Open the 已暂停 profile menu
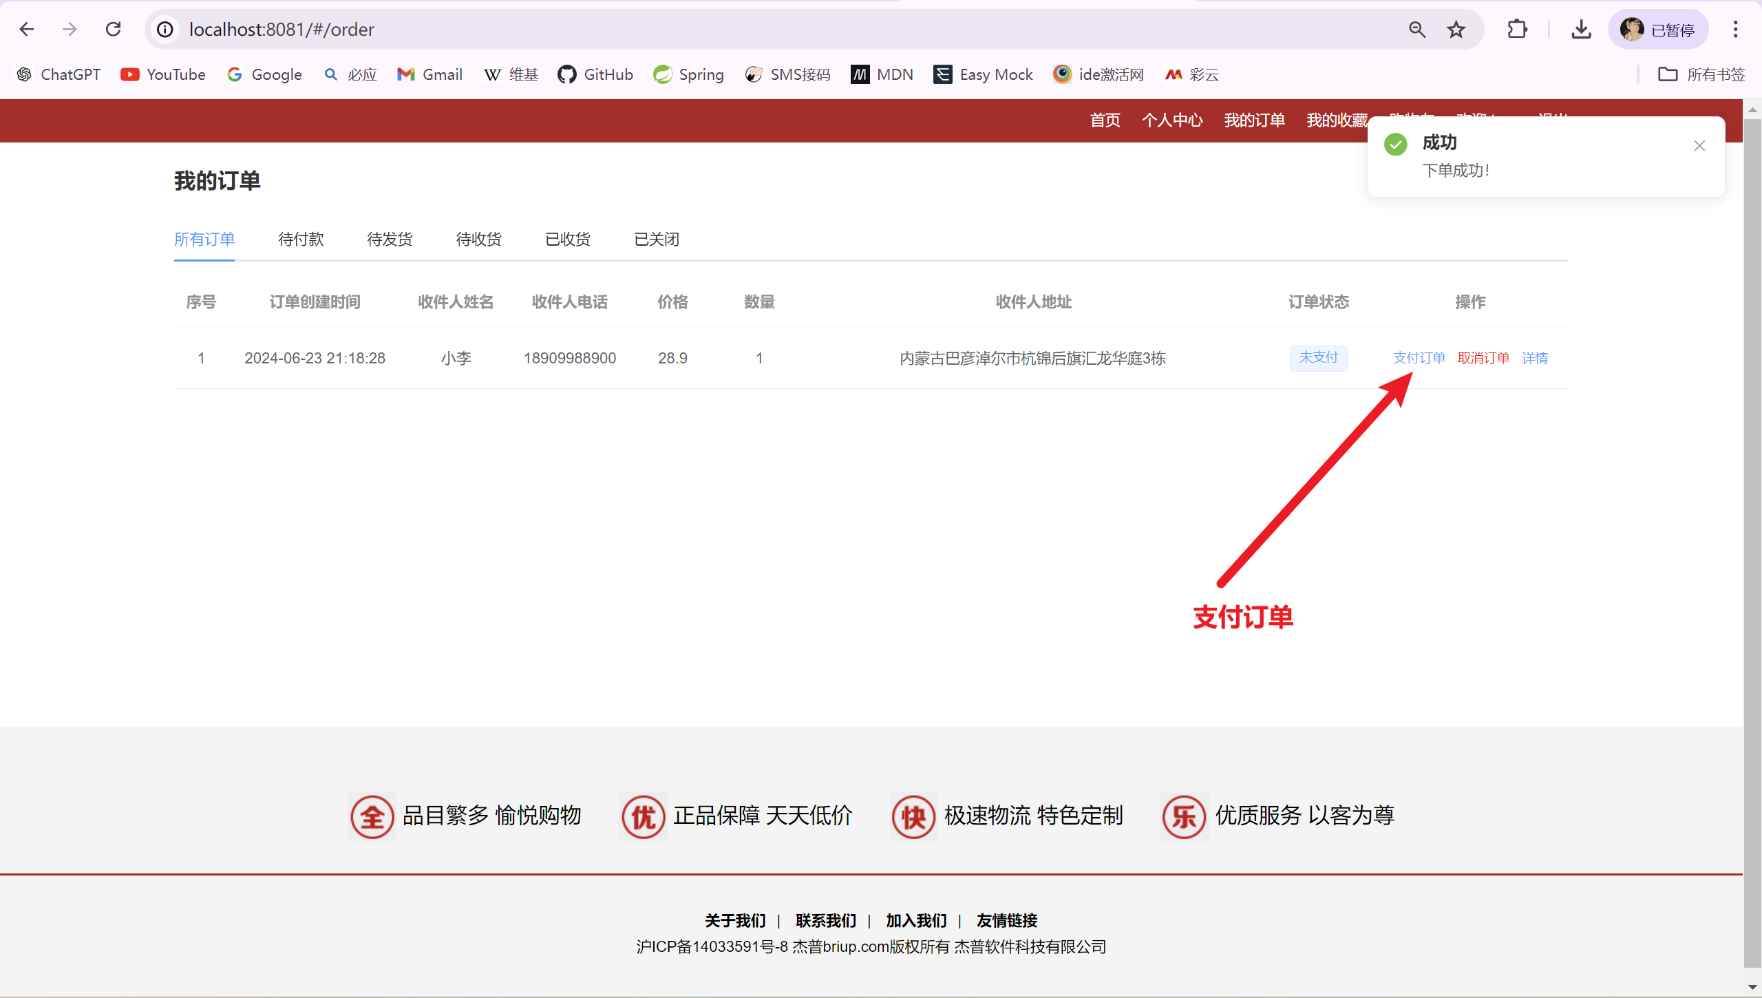The height and width of the screenshot is (998, 1762). [1657, 30]
